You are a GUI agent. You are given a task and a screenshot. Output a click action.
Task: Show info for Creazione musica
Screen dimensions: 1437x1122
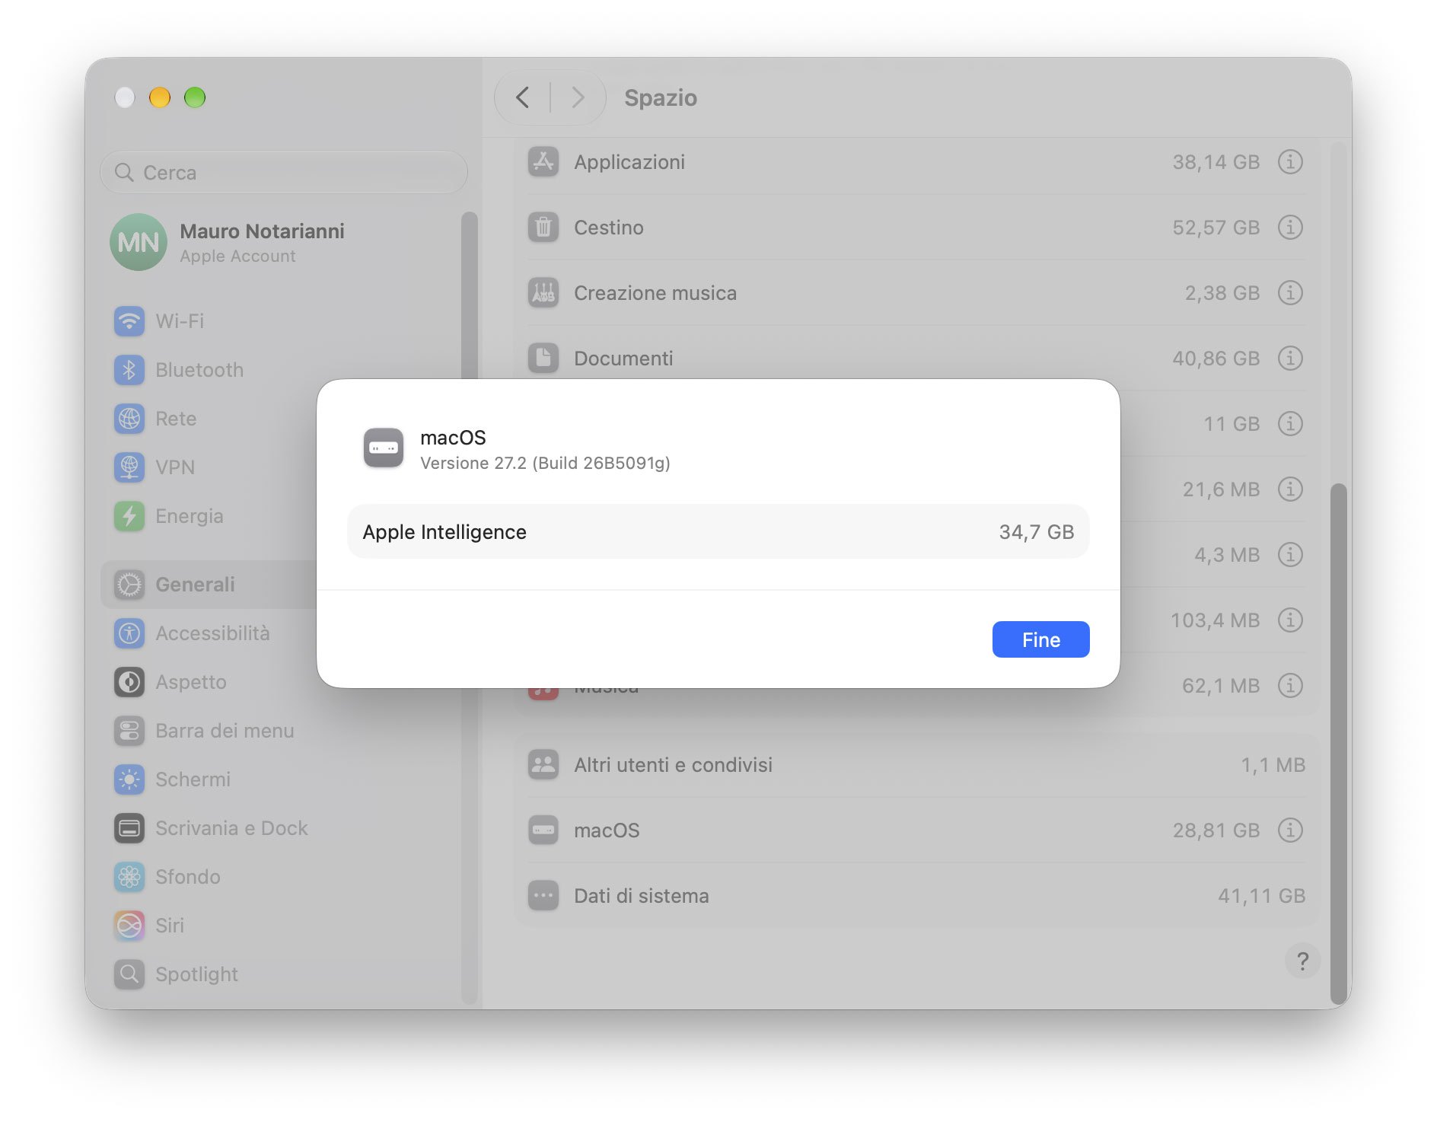1290,293
